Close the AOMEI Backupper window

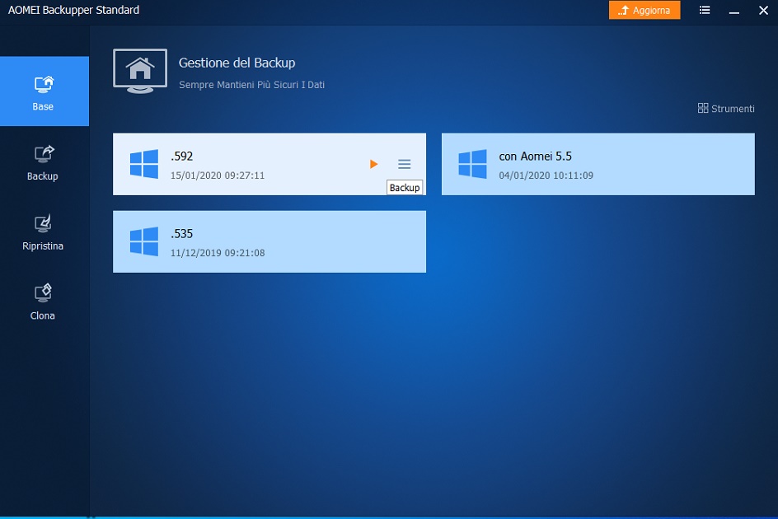(x=763, y=10)
